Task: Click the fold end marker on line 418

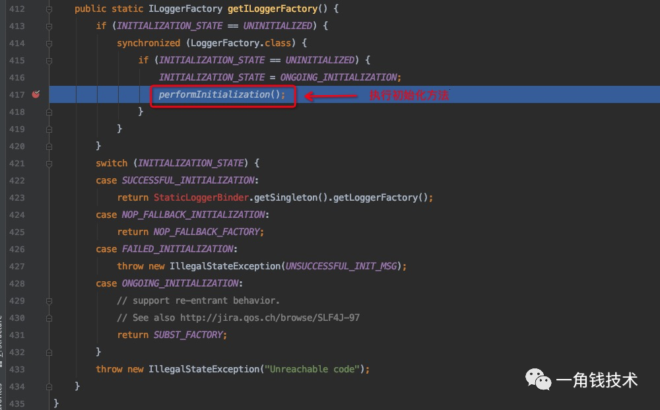Action: pos(49,112)
